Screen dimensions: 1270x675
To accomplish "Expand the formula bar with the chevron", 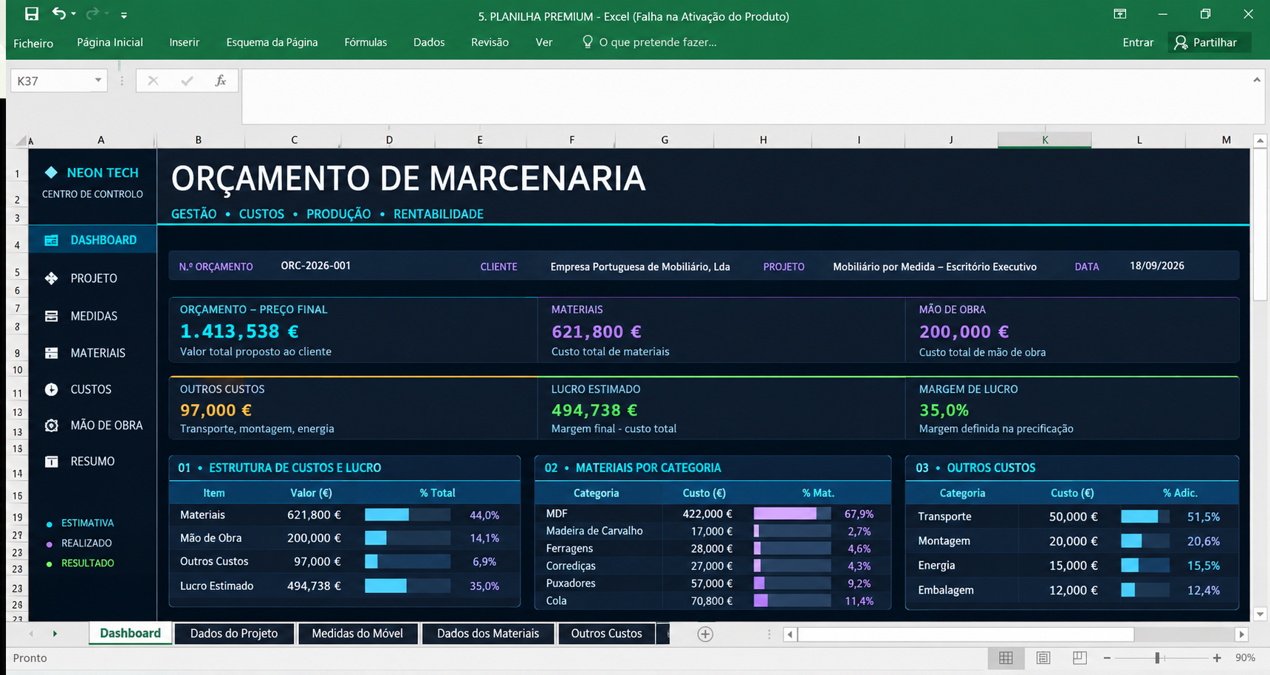I will coord(1257,80).
